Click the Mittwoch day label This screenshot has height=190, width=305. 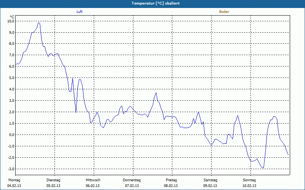(93, 180)
